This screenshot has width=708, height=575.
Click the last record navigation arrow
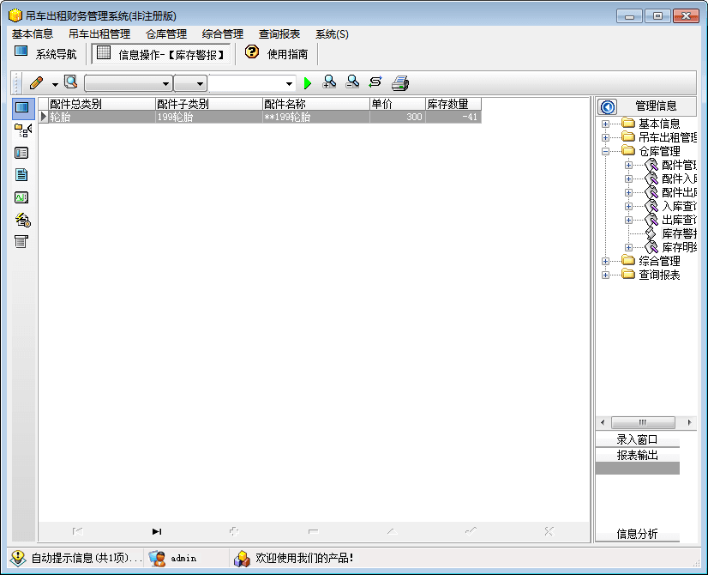(157, 531)
